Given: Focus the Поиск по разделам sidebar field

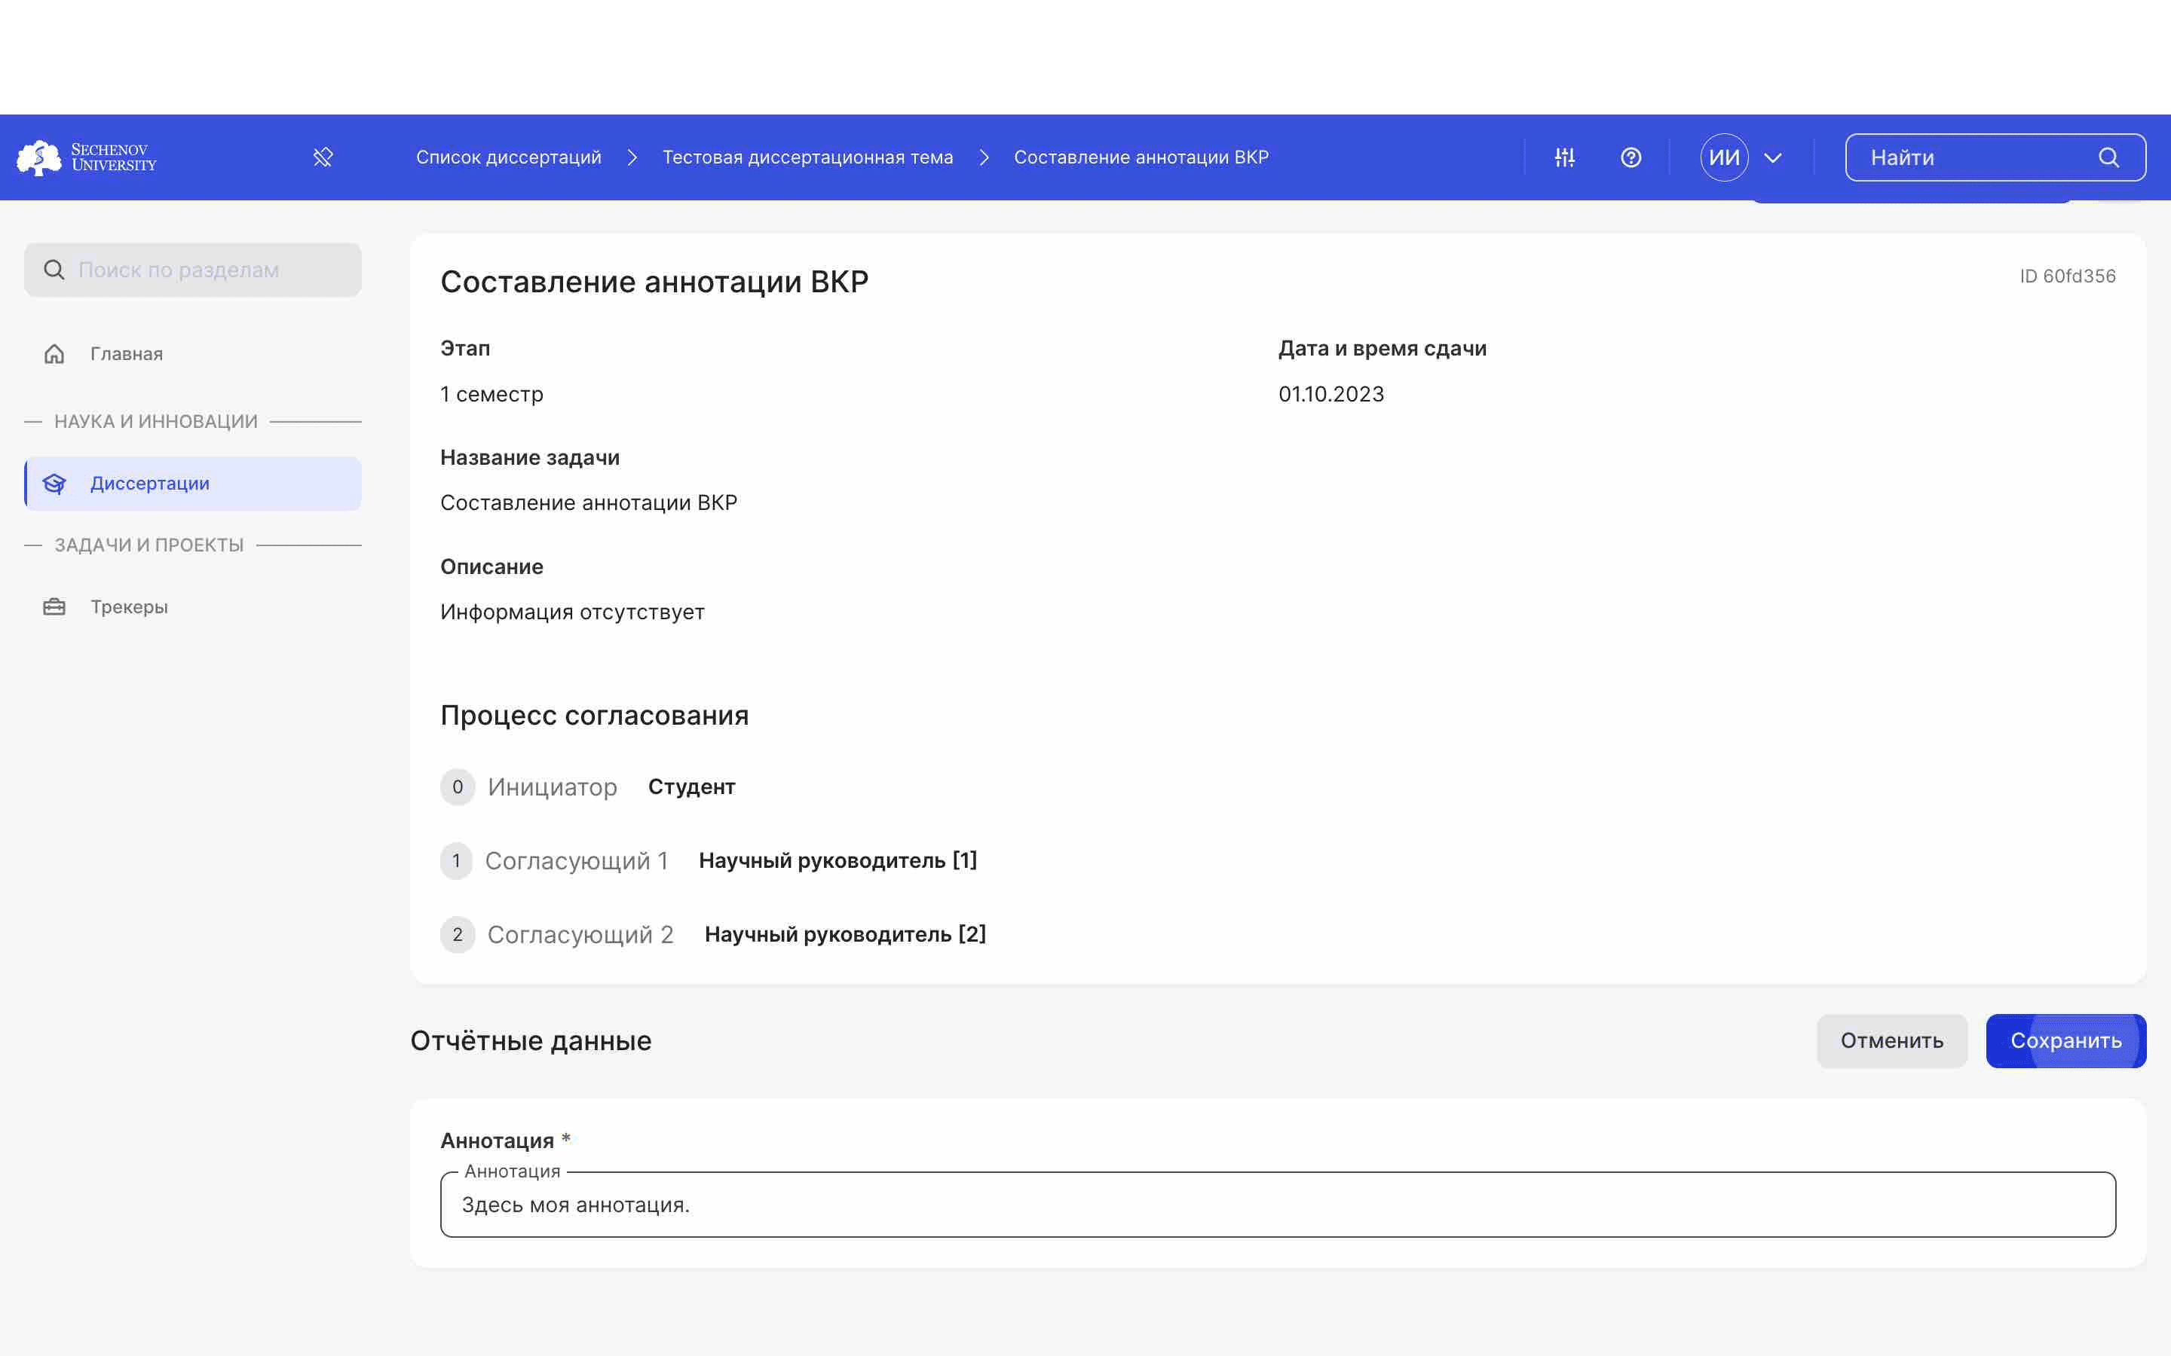Looking at the screenshot, I should click(x=193, y=270).
